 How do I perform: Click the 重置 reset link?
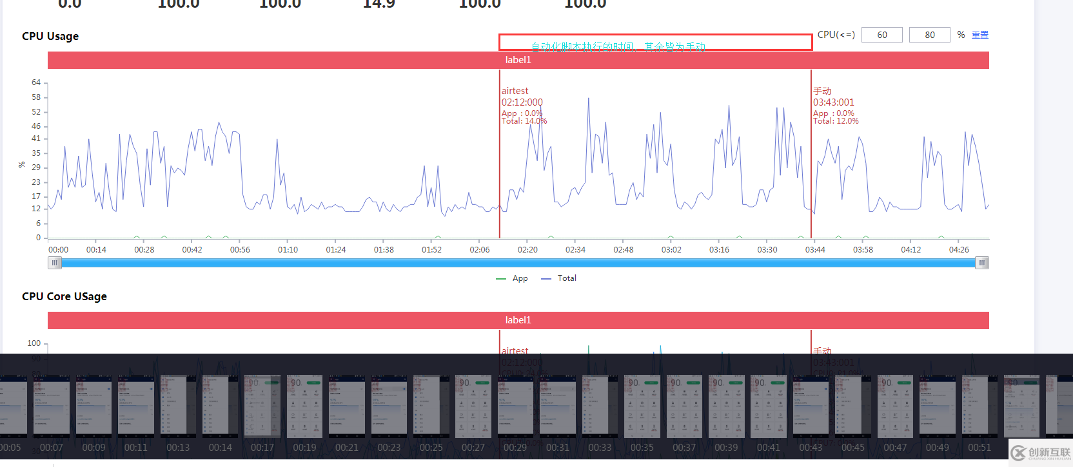(980, 35)
